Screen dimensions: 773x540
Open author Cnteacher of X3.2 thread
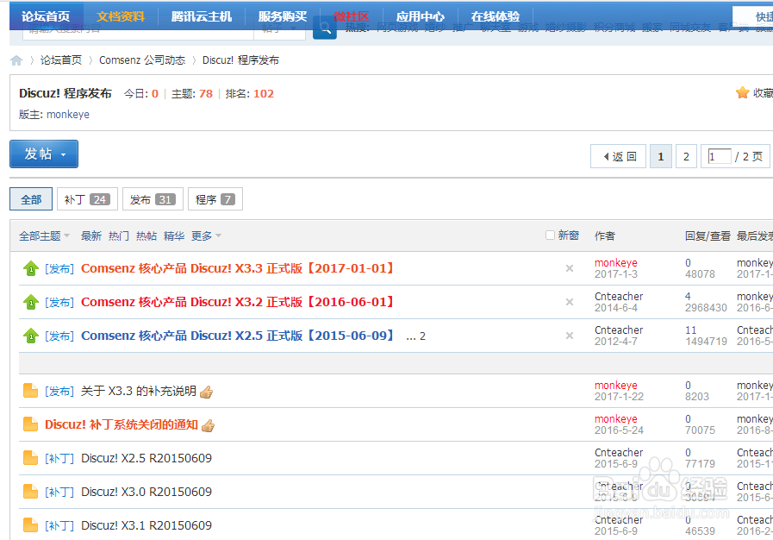pos(619,296)
